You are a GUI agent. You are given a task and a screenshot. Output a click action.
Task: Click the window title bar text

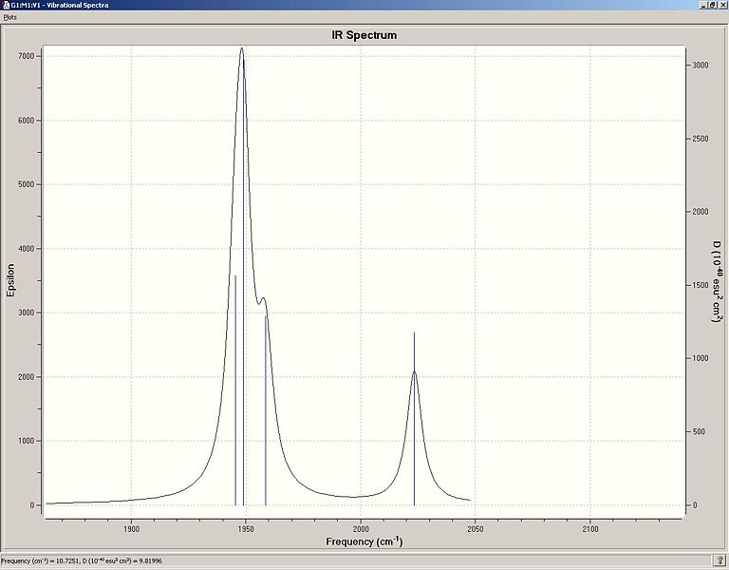(x=60, y=5)
